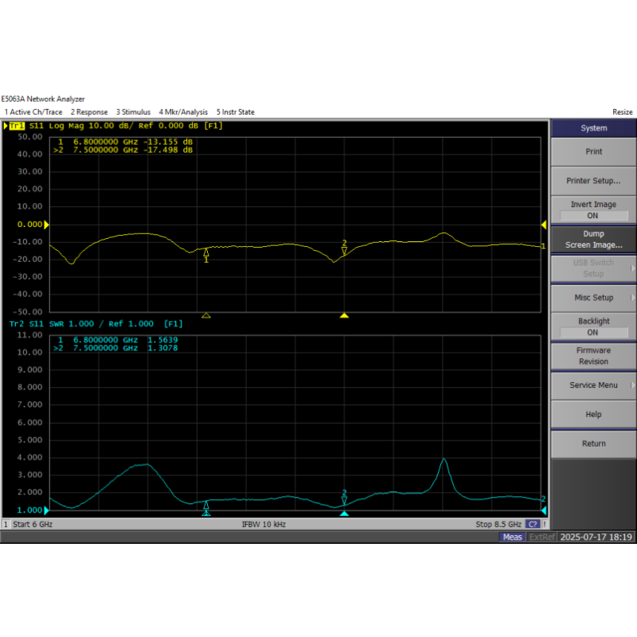
Task: Open the 5 Instr State menu
Action: coord(235,111)
